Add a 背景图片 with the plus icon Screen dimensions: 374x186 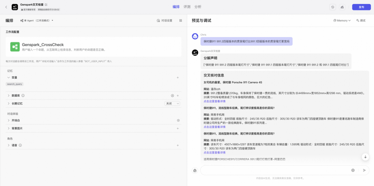click(x=177, y=128)
